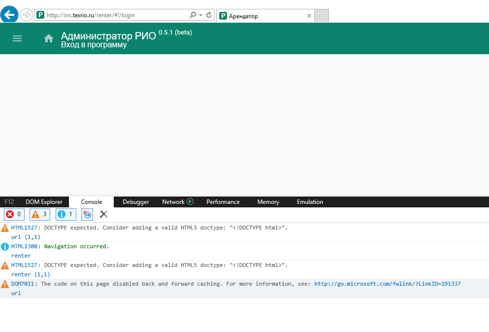This screenshot has height=332, width=489.
Task: Start network capture via green play icon
Action: (x=190, y=202)
